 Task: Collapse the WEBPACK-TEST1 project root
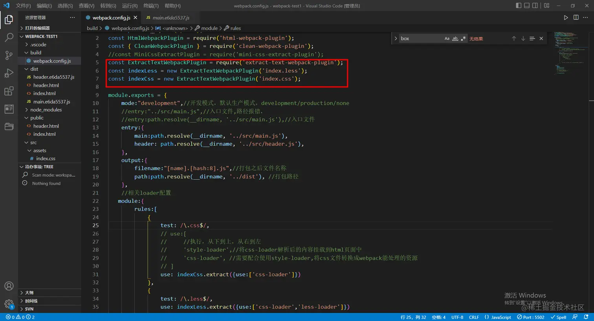point(49,36)
